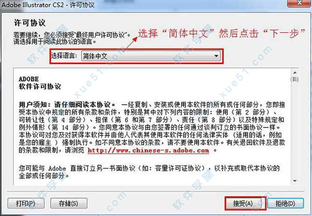The width and height of the screenshot is (312, 216).
Task: Click the license text scrollbar up arrow
Action: 295,73
